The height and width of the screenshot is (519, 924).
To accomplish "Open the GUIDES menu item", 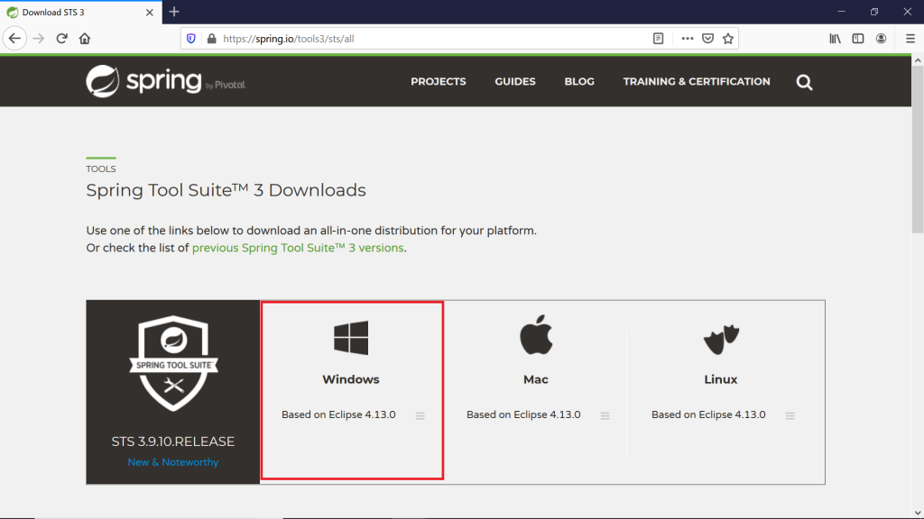I will click(x=515, y=82).
